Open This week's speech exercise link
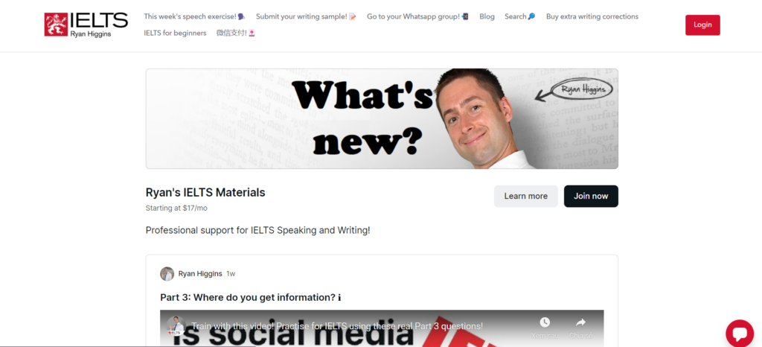Screen dimensions: 762x347 point(194,16)
